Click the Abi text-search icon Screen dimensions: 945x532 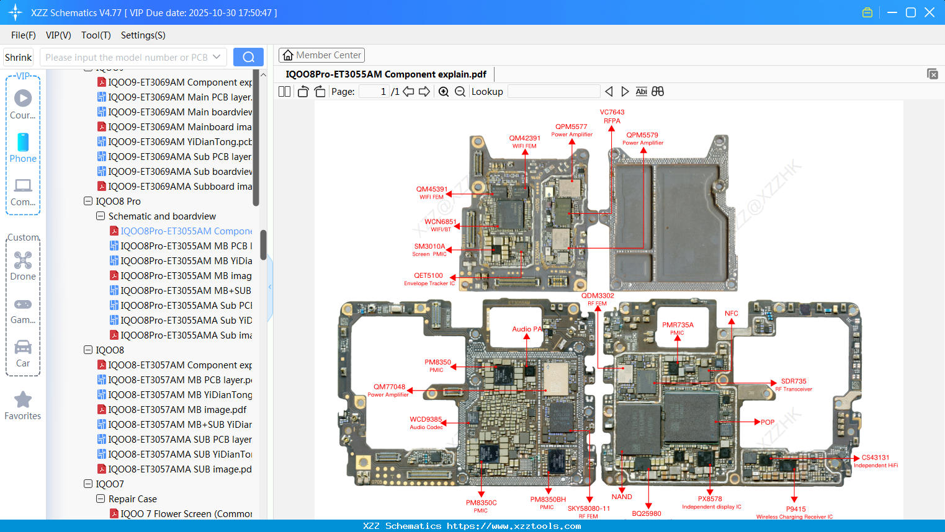(641, 91)
